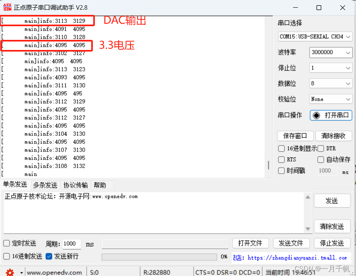Switch to the 多条发送 tab
This screenshot has height=276, width=356.
pyautogui.click(x=45, y=185)
